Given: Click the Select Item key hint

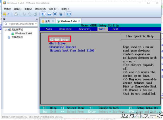Looking at the screenshot, I should click(75, 108).
